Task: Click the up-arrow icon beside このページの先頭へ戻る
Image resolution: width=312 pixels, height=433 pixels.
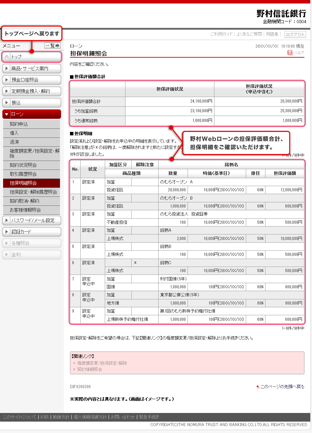Action: click(x=258, y=387)
